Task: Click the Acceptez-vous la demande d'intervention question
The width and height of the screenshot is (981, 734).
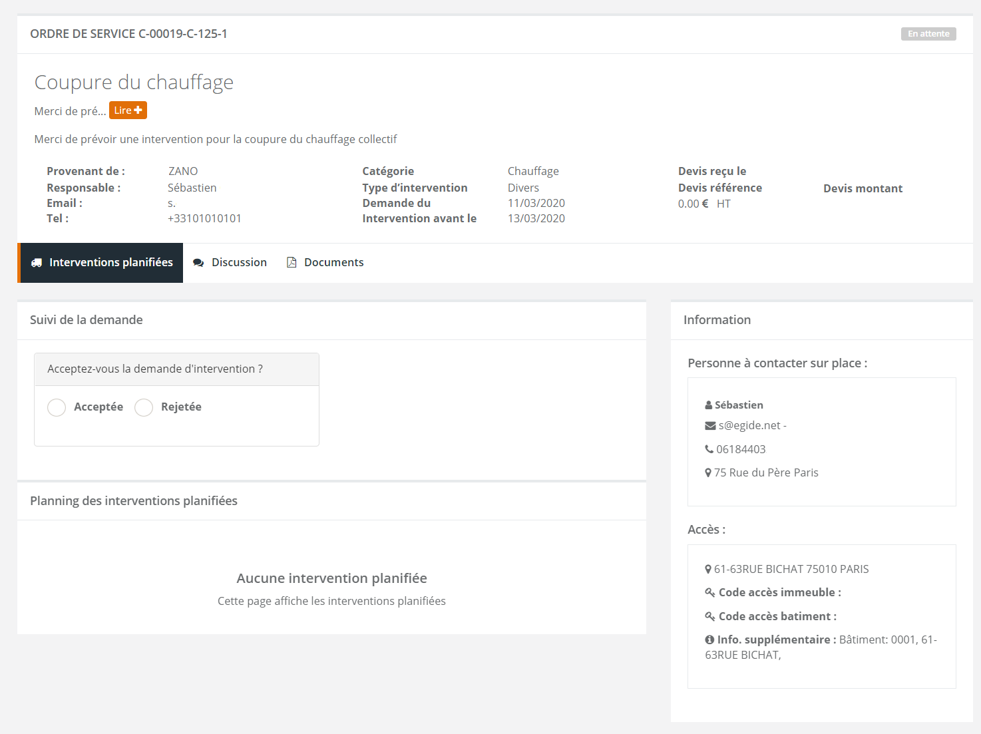Action: tap(155, 369)
